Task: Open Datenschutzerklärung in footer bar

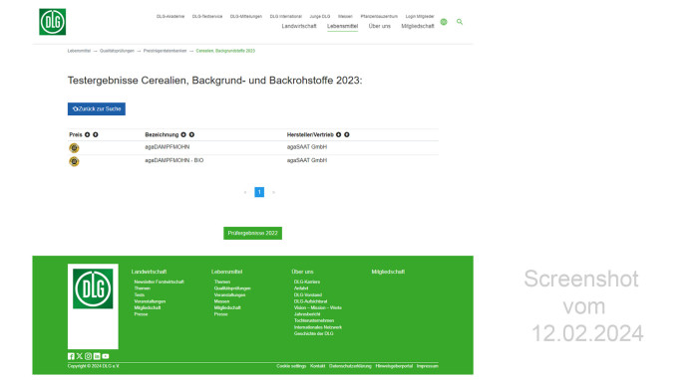Action: 350,366
